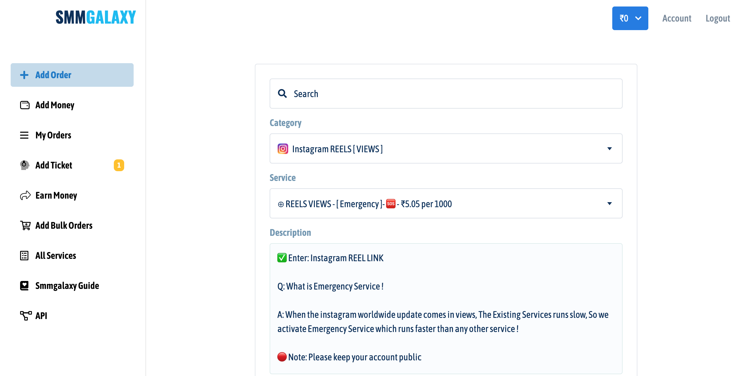Open the Category dropdown showing Instagram REELS
This screenshot has height=376, width=745.
click(446, 148)
